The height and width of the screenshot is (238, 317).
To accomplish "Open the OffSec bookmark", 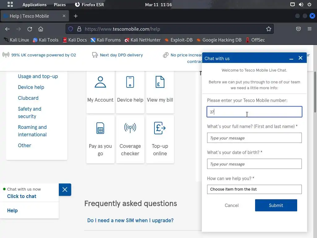I will [x=255, y=40].
